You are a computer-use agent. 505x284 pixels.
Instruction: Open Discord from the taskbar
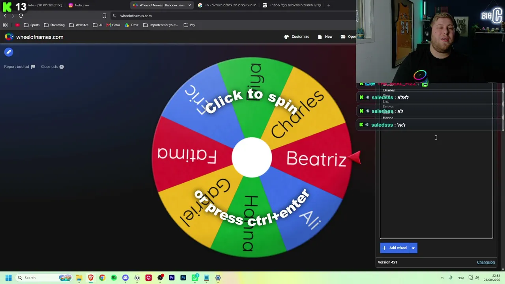(125, 278)
